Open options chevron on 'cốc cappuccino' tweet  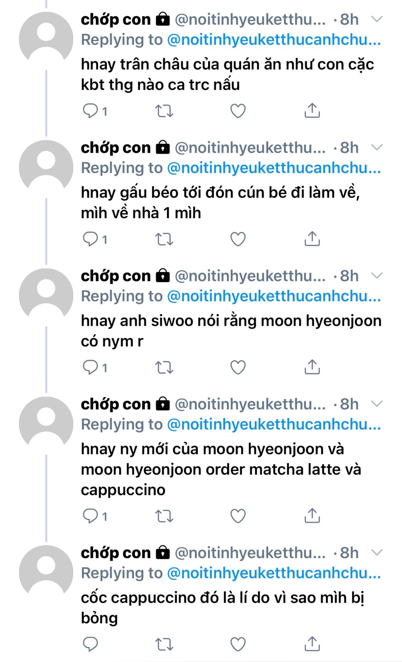(377, 553)
